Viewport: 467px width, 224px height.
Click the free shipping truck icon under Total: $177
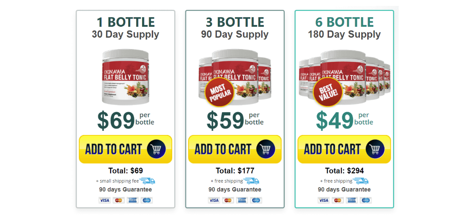tap(251, 181)
